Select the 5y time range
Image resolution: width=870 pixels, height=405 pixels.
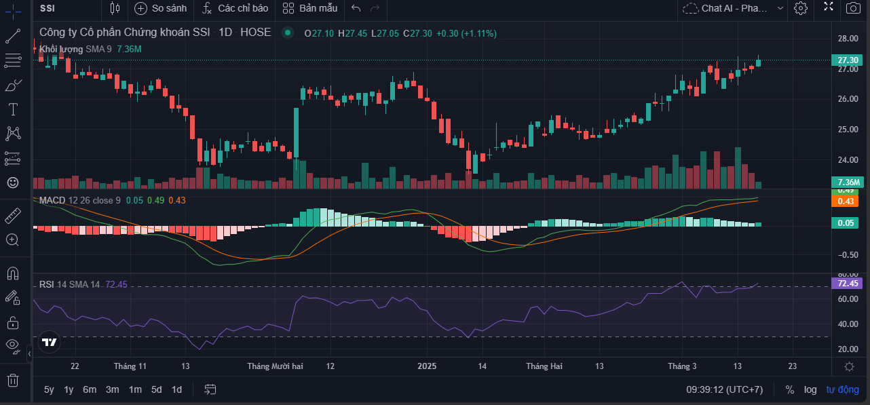pos(49,389)
